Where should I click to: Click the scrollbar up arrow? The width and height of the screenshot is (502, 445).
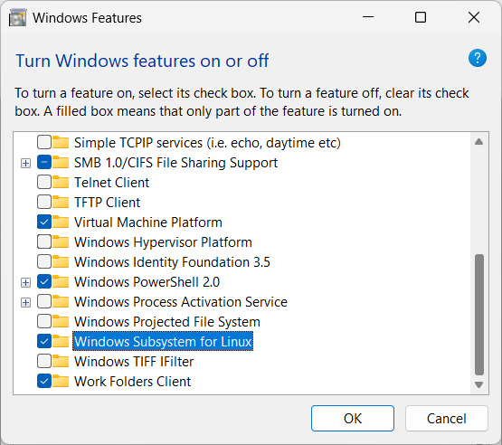point(478,141)
